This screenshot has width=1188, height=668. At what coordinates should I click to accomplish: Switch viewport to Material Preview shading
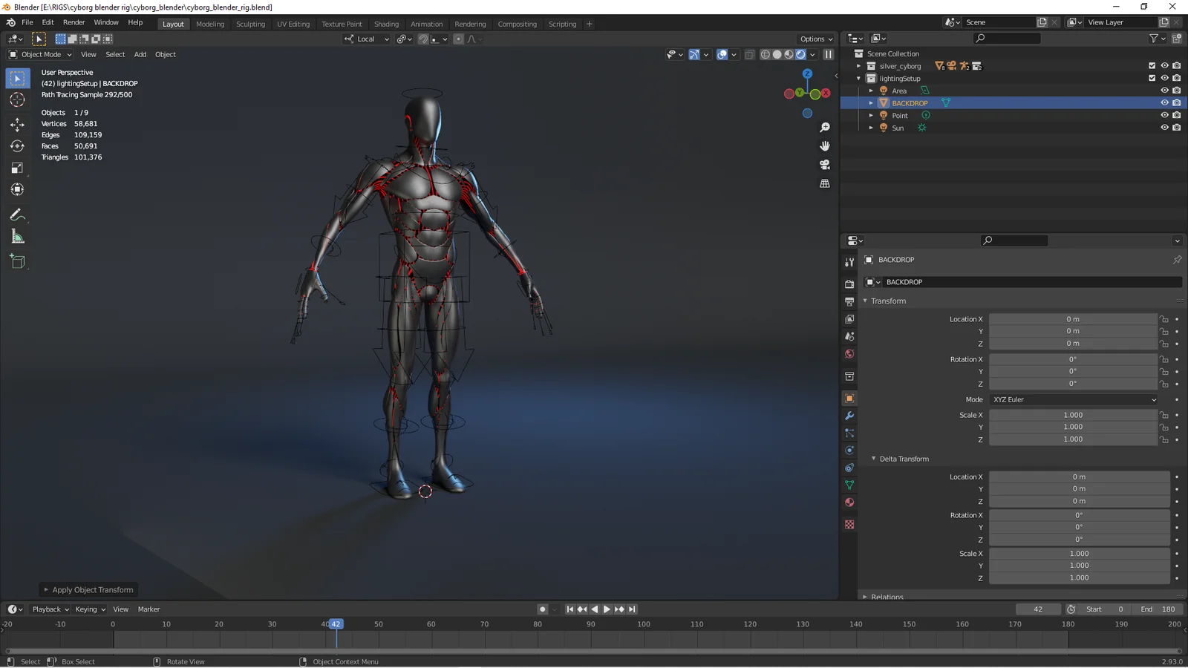789,54
